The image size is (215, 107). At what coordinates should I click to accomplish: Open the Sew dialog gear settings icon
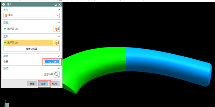(3, 5)
